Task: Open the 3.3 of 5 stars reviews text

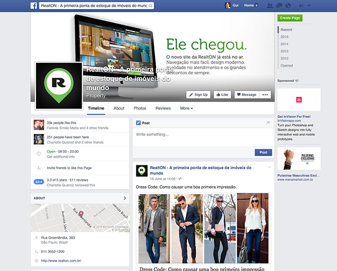Action: point(67,180)
